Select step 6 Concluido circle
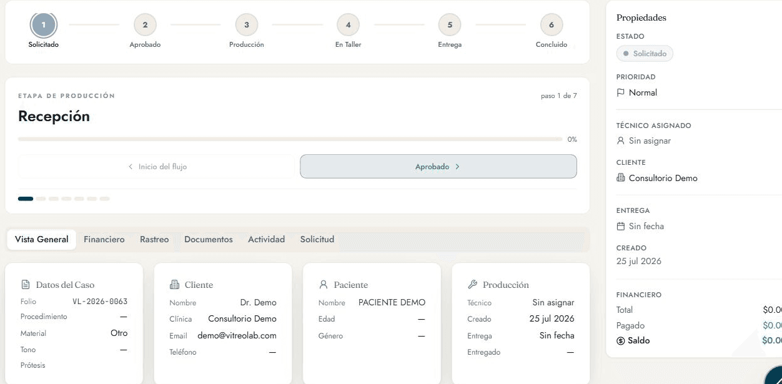 click(x=551, y=25)
